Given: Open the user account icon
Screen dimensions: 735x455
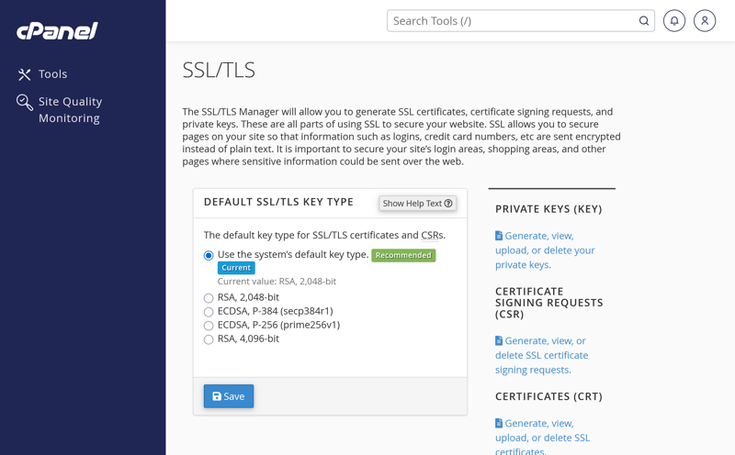Looking at the screenshot, I should tap(705, 20).
